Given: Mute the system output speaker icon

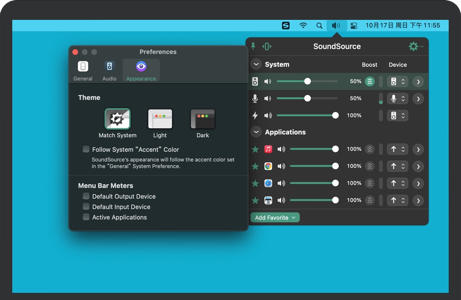Looking at the screenshot, I should pyautogui.click(x=268, y=81).
